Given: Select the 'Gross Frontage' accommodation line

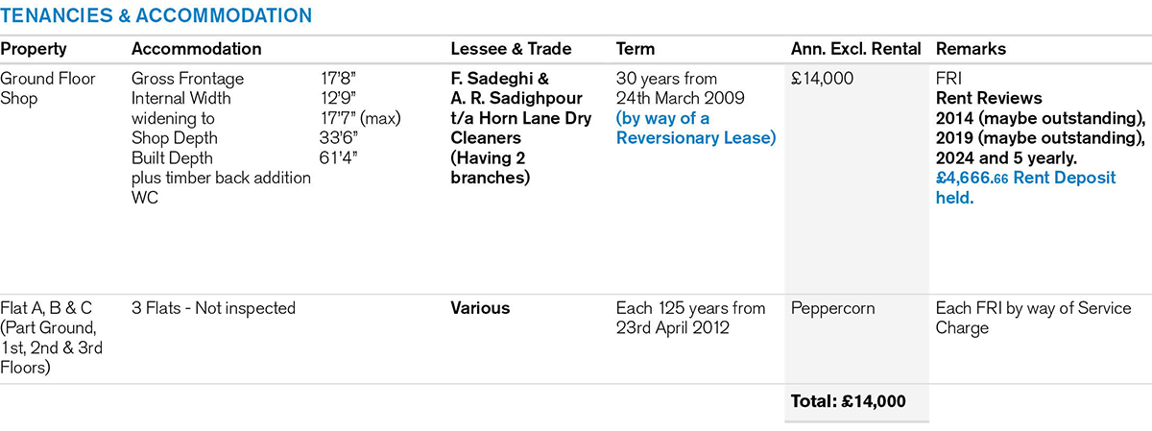Looking at the screenshot, I should 187,79.
